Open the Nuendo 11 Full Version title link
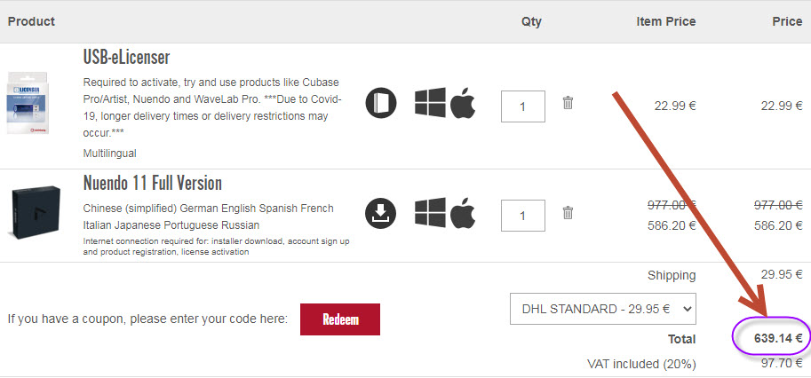The width and height of the screenshot is (811, 378). tap(152, 183)
